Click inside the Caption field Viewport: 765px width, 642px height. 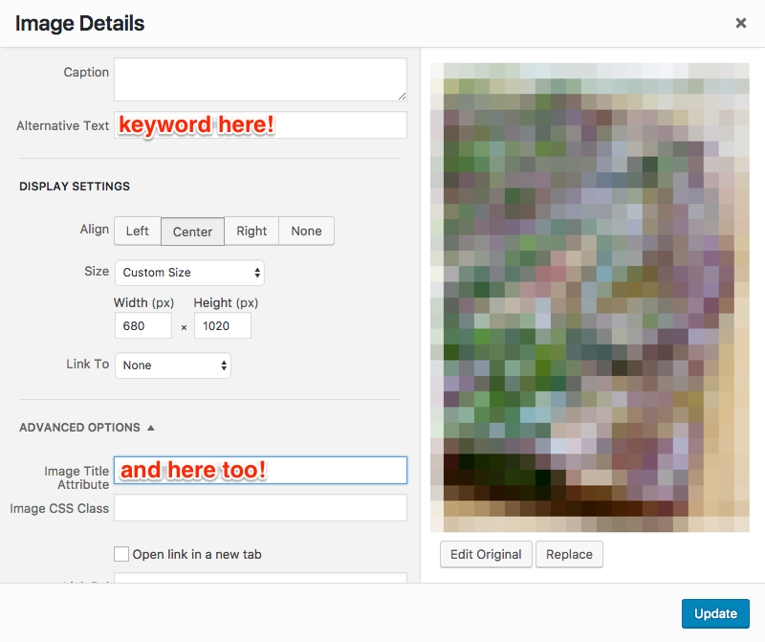(x=260, y=79)
